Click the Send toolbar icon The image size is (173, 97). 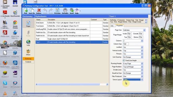tap(72, 11)
